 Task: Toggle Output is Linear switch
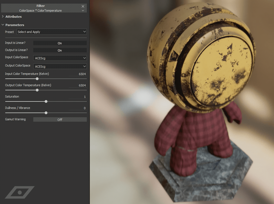point(60,50)
